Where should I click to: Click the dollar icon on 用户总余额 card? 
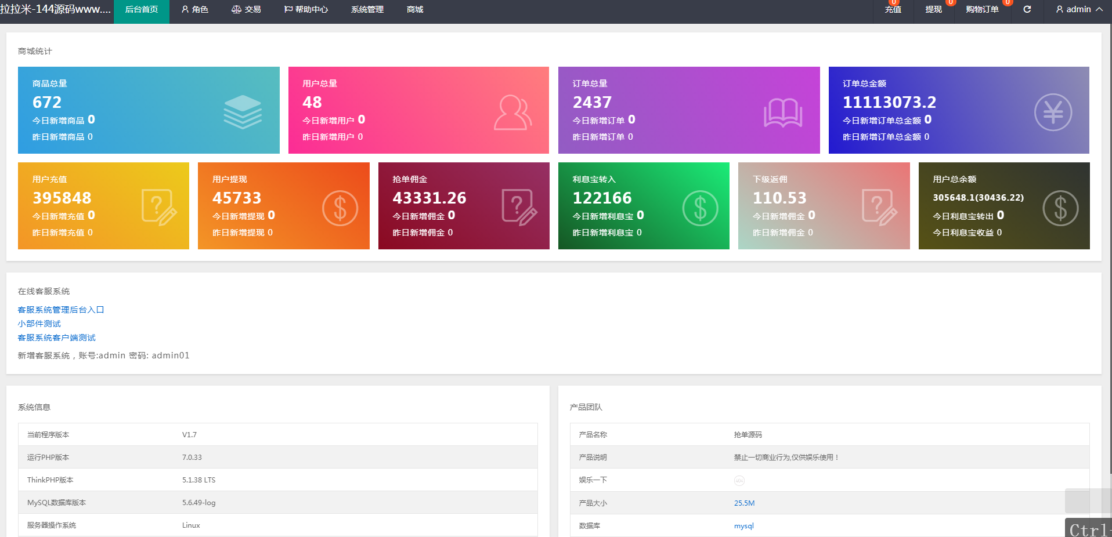coord(1060,208)
